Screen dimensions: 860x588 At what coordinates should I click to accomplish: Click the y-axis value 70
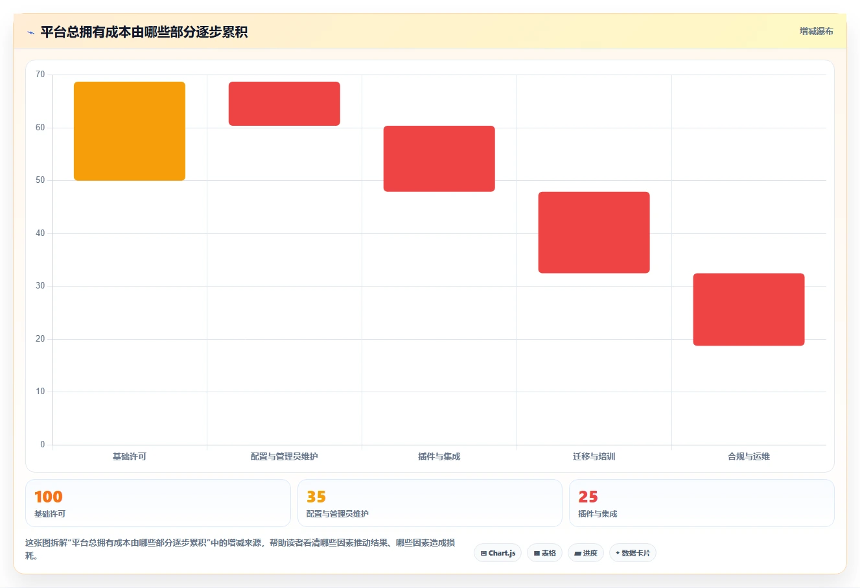[x=40, y=75]
